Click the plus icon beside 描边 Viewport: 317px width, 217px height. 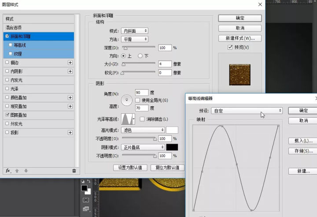tap(70, 63)
